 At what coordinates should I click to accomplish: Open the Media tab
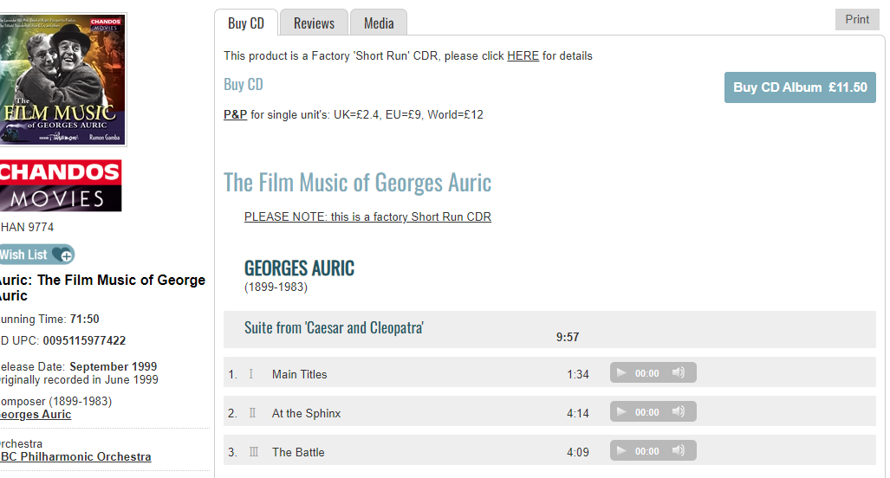[x=379, y=23]
